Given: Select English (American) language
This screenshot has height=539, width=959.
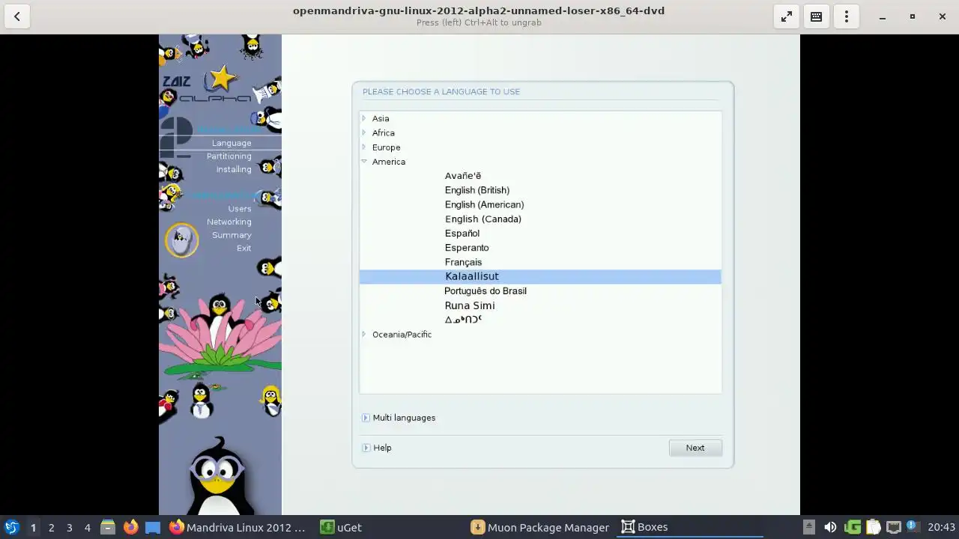Looking at the screenshot, I should [x=484, y=204].
